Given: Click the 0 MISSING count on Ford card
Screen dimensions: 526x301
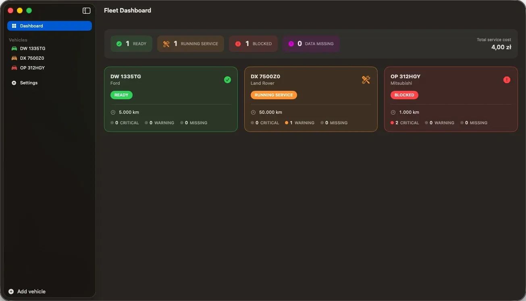Looking at the screenshot, I should pyautogui.click(x=193, y=123).
